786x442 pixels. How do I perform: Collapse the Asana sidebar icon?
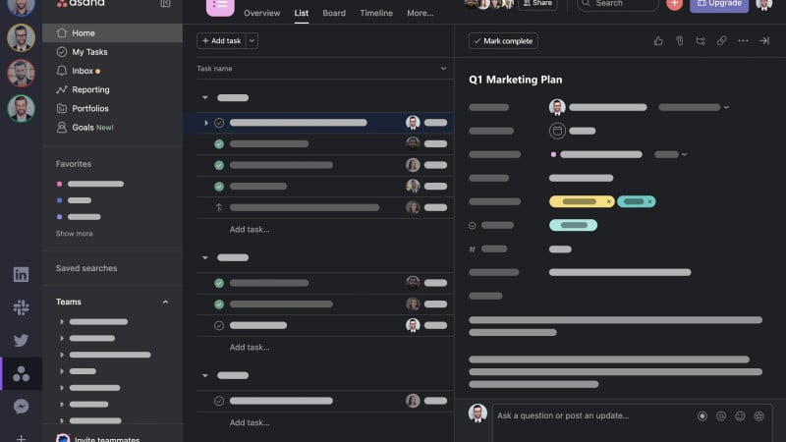click(165, 4)
